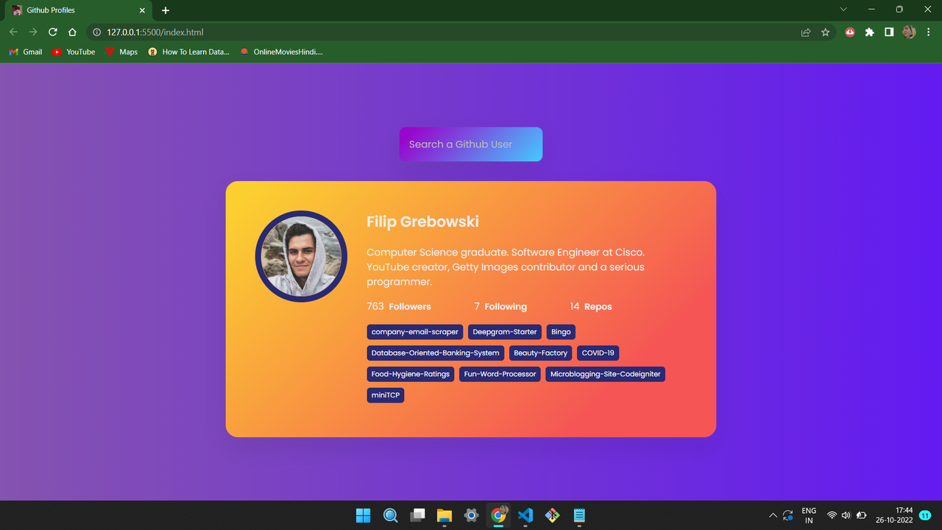Open the Extensions puzzle icon
The height and width of the screenshot is (530, 942).
pyautogui.click(x=869, y=32)
